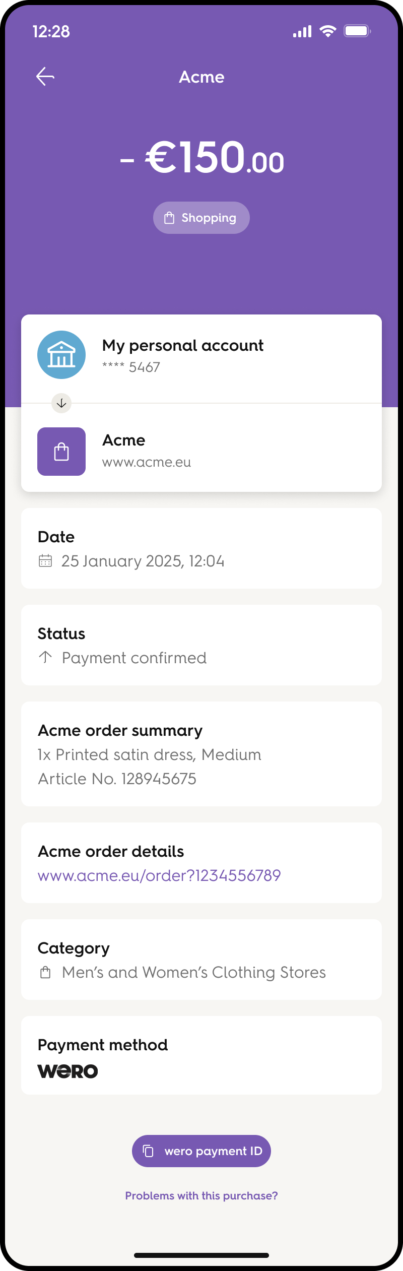Select the My personal account row

pos(201,359)
